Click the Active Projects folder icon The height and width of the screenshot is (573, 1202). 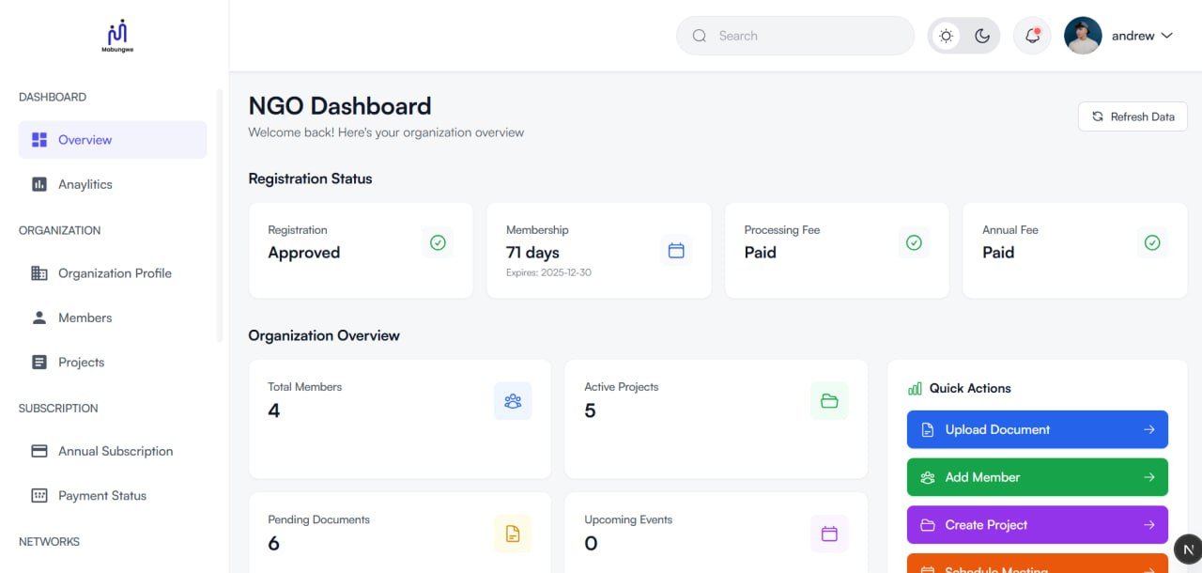coord(829,401)
